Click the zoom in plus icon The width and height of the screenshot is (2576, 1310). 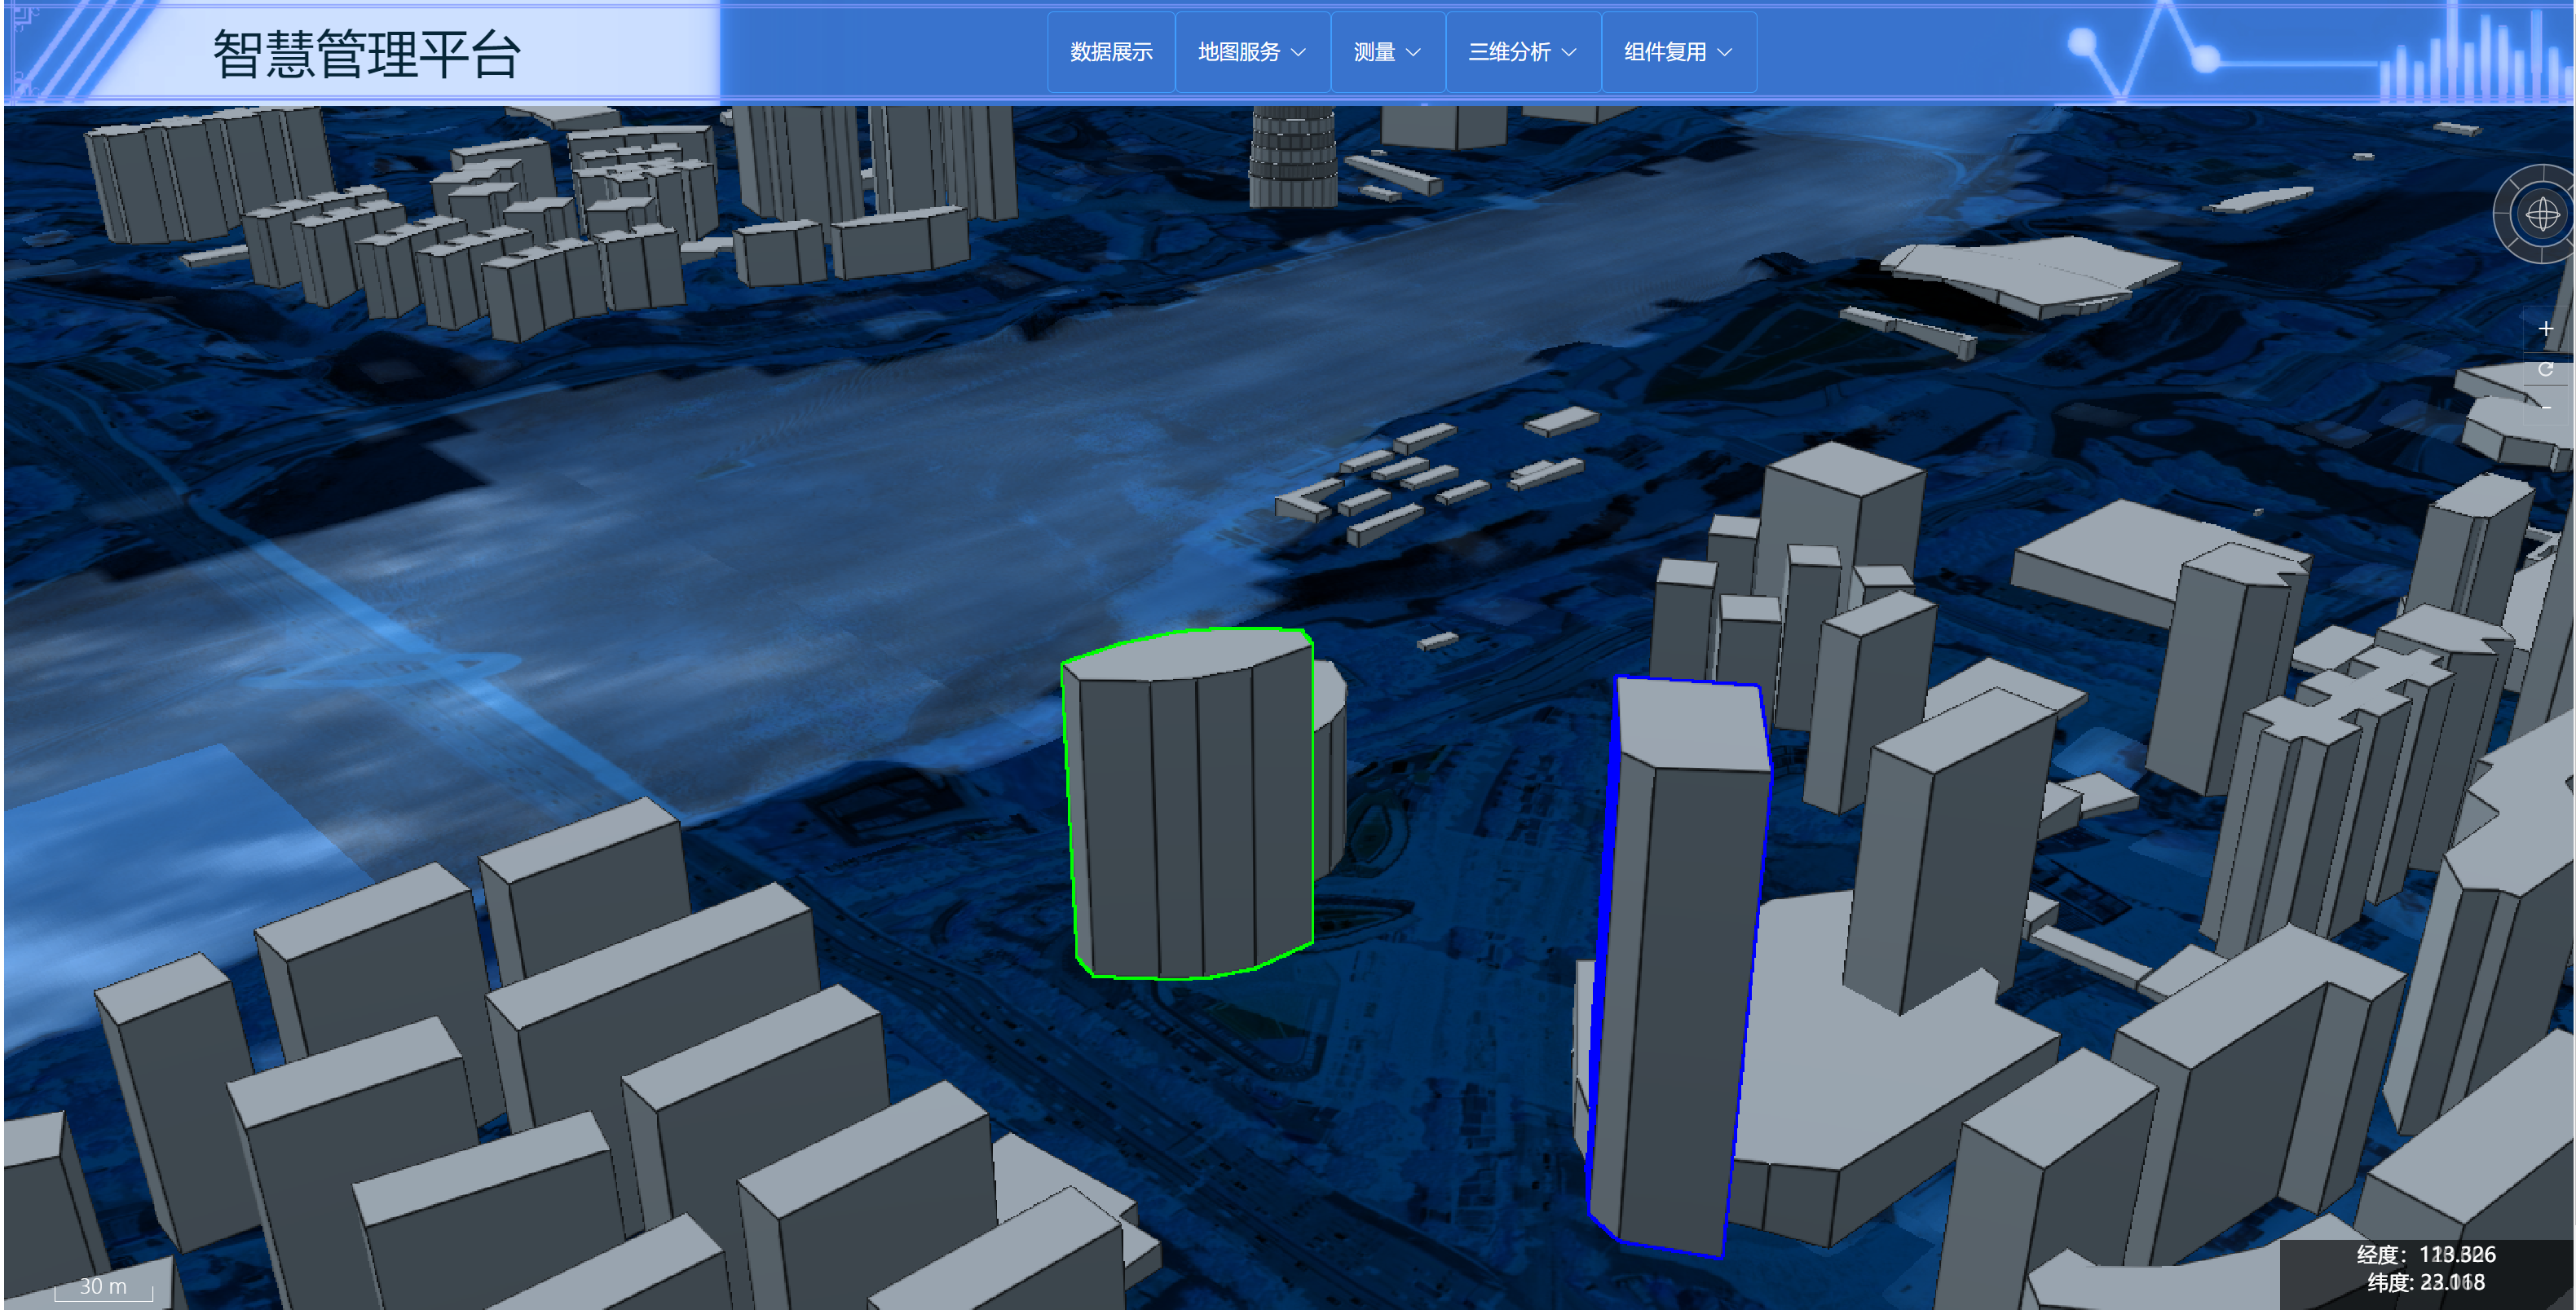[2545, 329]
